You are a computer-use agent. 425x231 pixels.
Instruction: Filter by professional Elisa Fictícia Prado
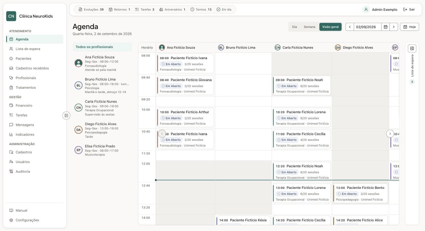102,150
